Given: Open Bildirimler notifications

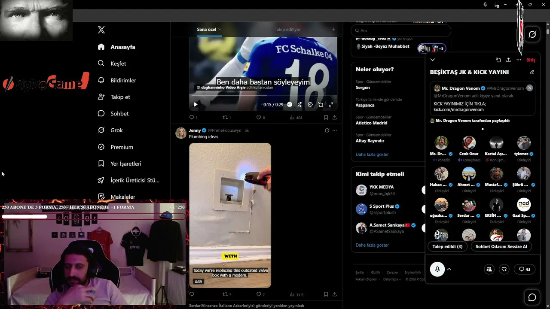Looking at the screenshot, I should point(117,80).
